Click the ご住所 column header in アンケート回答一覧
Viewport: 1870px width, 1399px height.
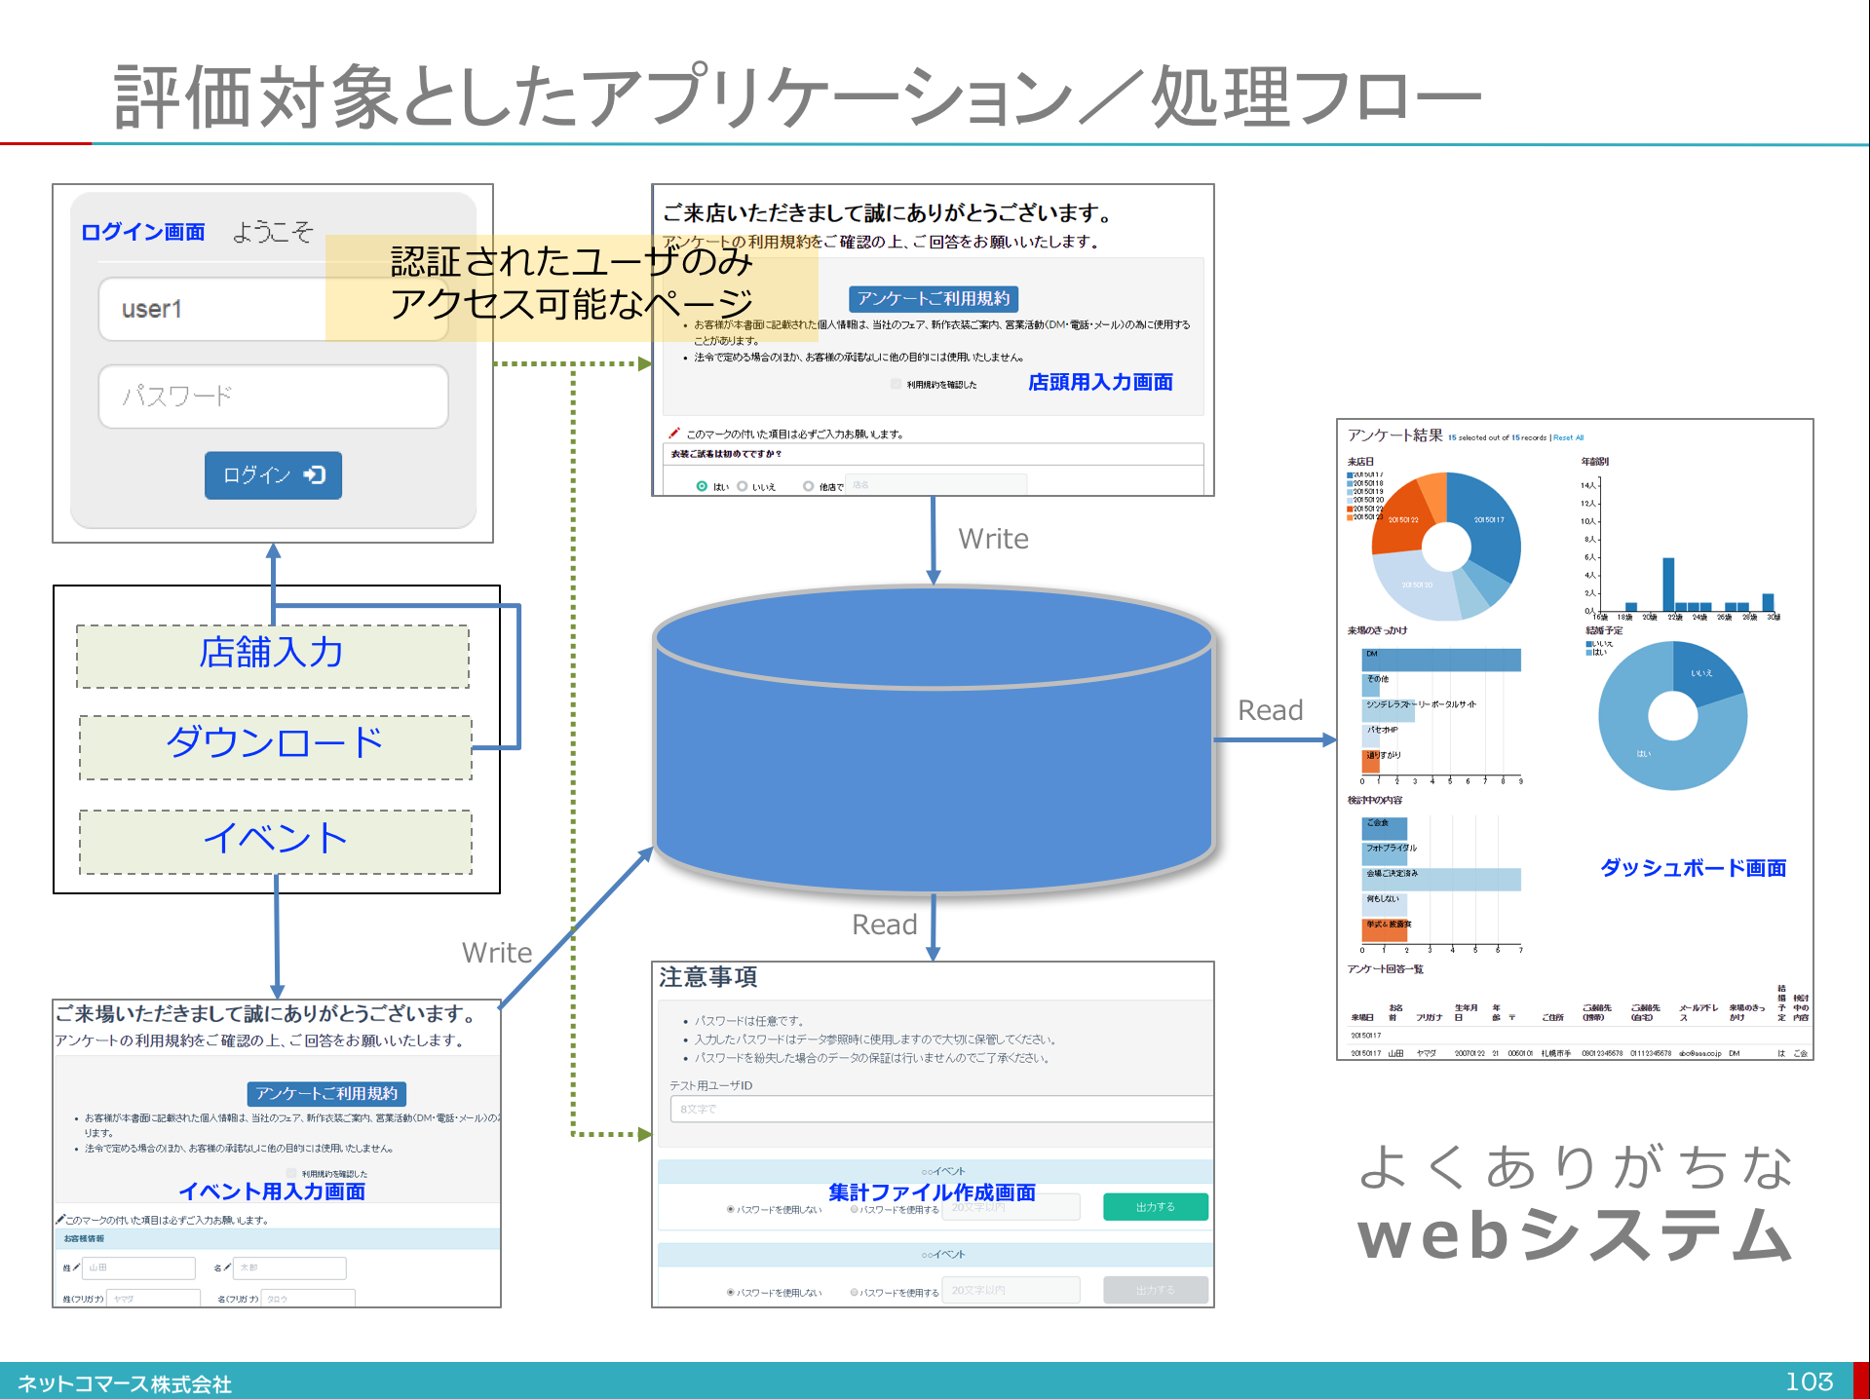(x=1553, y=1017)
